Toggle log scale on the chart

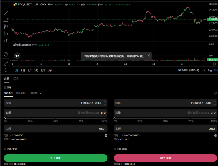[210, 71]
